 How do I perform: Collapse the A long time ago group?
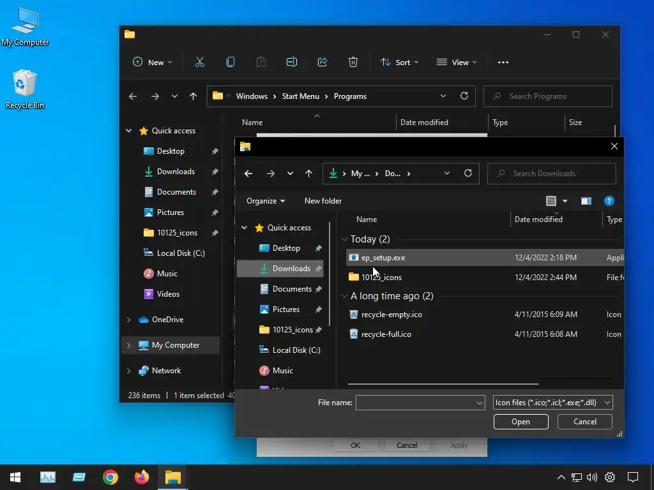[x=344, y=296]
